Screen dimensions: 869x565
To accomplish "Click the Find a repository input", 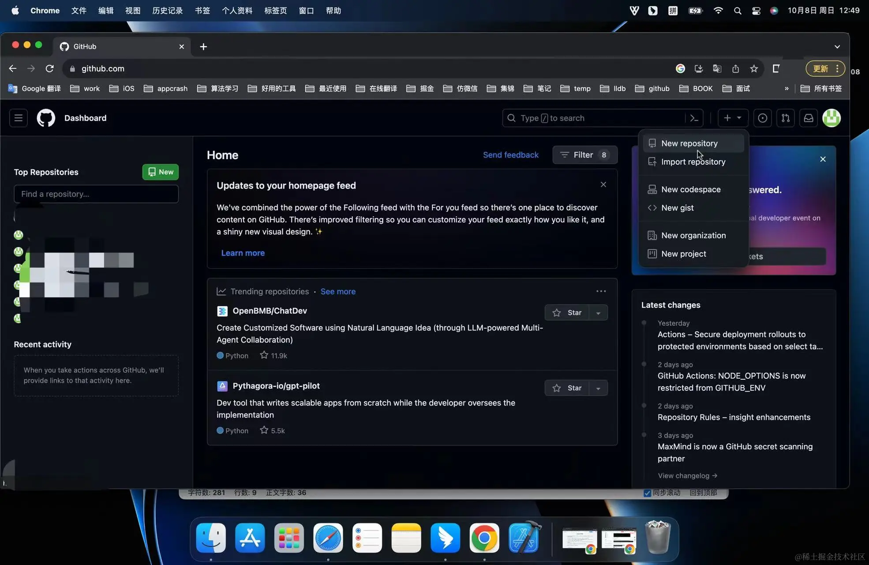I will pos(96,194).
